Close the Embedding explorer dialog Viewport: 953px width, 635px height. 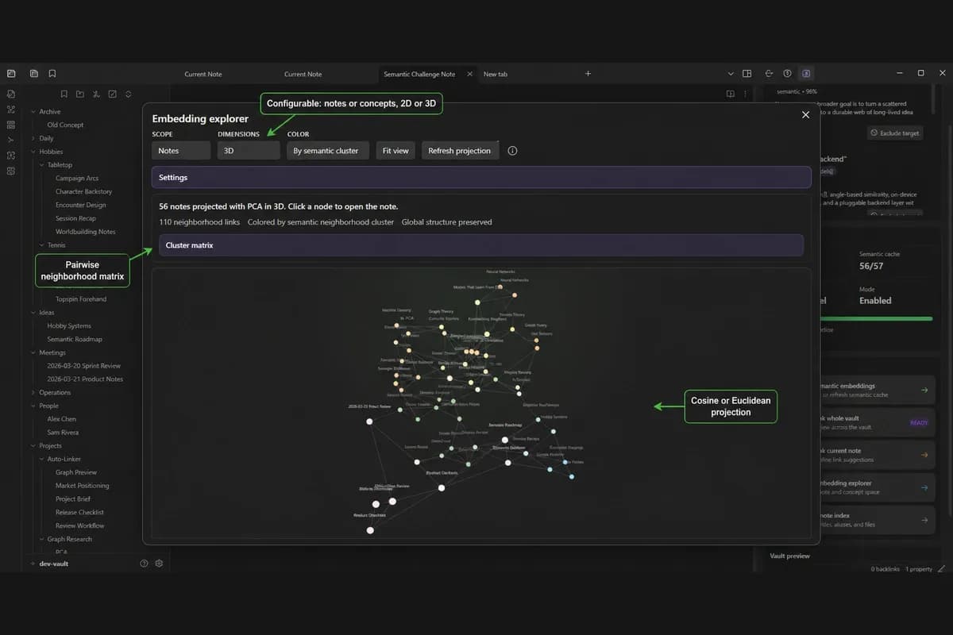[805, 115]
